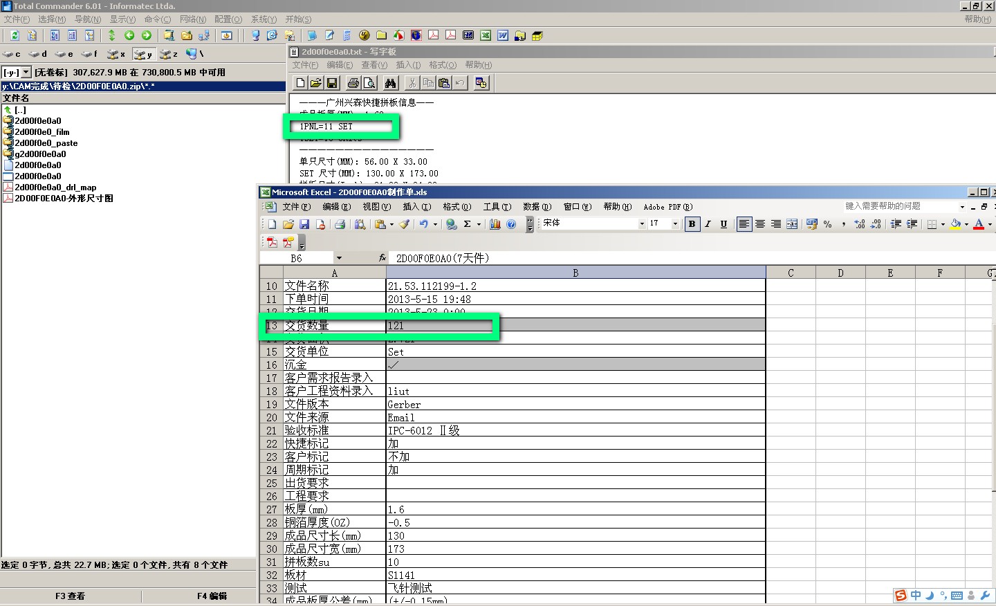Click the formula bar with 2D00F0E0A0 text
The image size is (996, 606).
pos(692,258)
